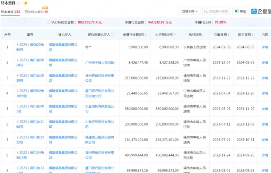View 详情 for row 6 case
Screen dimensions: 271x173
265,124
